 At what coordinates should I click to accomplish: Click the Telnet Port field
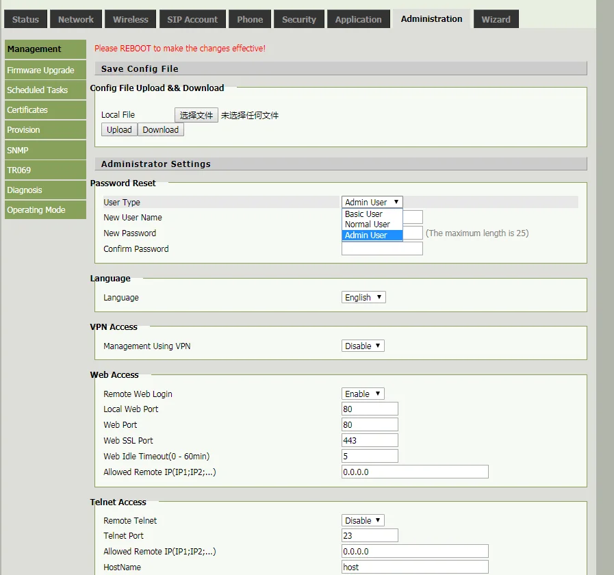(370, 535)
